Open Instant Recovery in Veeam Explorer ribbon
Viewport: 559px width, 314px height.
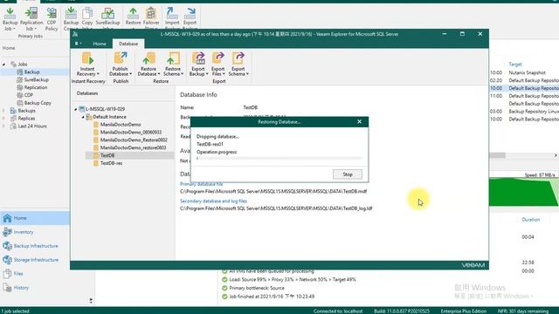[87, 64]
